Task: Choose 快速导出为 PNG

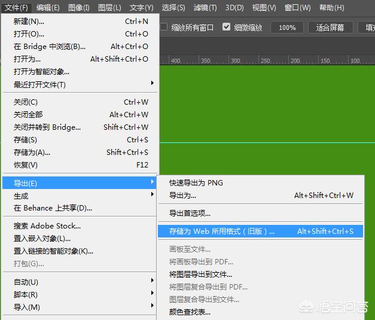Action: (x=260, y=182)
